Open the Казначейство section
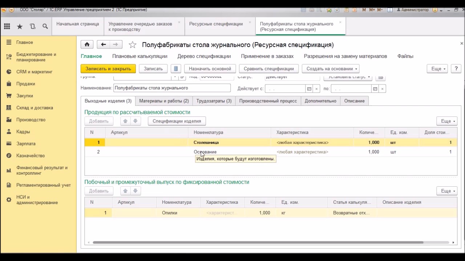The image size is (465, 261). click(31, 156)
